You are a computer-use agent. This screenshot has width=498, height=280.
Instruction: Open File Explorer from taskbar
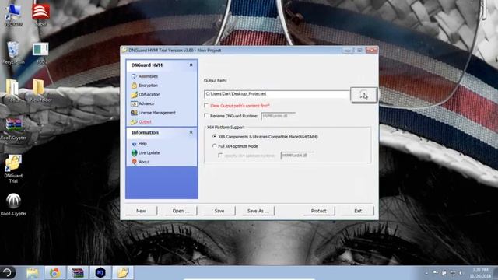(33, 273)
